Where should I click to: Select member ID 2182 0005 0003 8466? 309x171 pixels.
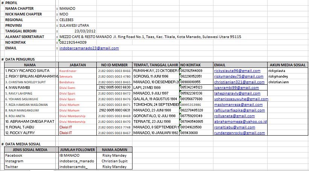click(114, 70)
